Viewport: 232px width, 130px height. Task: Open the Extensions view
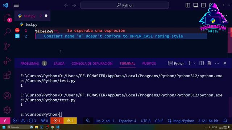tap(7, 75)
